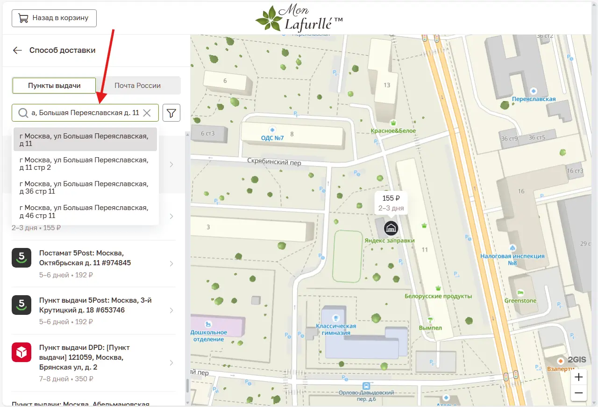The width and height of the screenshot is (598, 407).
Task: Zoom in on the map with plus
Action: (x=579, y=377)
